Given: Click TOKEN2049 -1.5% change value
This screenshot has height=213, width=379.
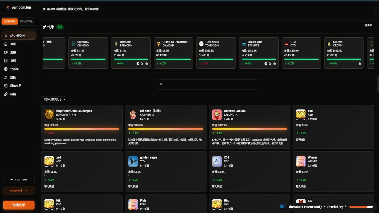Looking at the screenshot, I should (203, 64).
